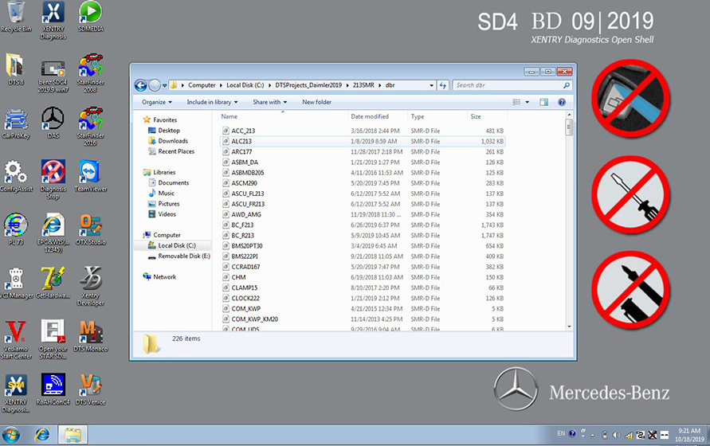Click the volume icon in system tray
Image resolution: width=710 pixels, height=446 pixels.
pos(616,435)
